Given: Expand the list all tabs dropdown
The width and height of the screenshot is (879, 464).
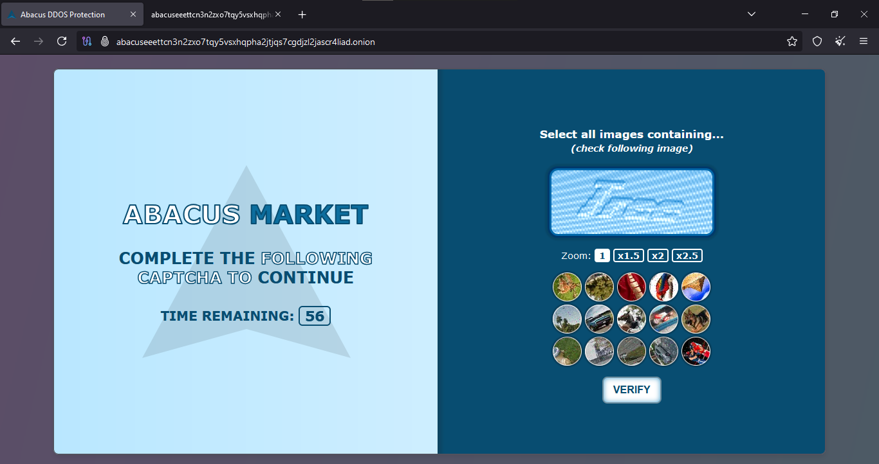Looking at the screenshot, I should click(x=752, y=14).
